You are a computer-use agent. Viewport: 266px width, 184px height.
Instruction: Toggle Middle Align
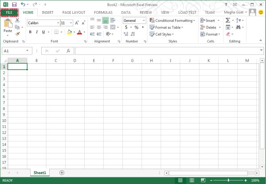point(99,20)
